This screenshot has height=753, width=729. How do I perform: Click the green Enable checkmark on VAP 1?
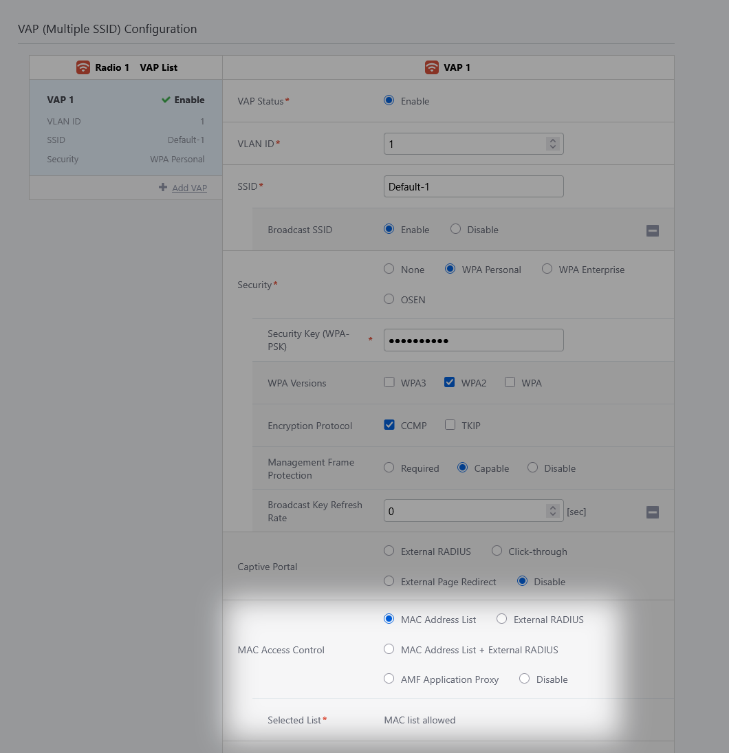pos(166,100)
